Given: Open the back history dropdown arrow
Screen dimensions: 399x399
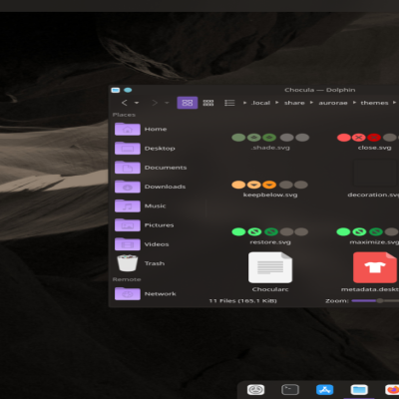Looking at the screenshot, I should tap(137, 103).
